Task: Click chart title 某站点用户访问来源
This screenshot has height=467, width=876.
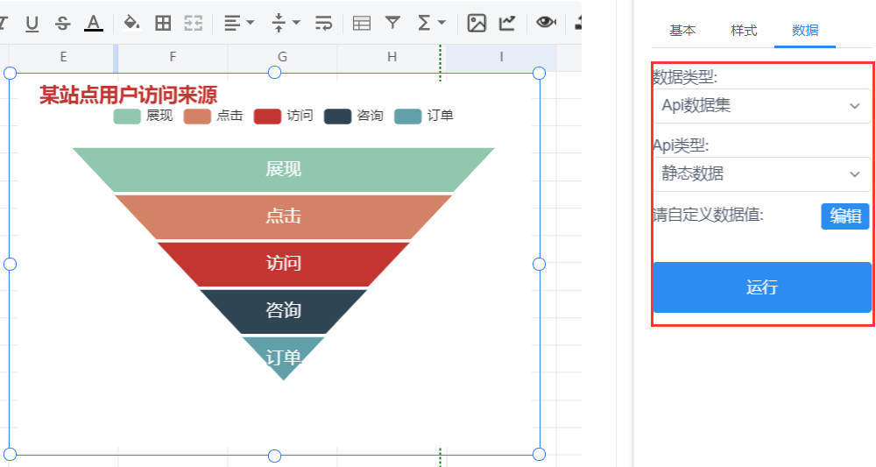Action: [128, 95]
